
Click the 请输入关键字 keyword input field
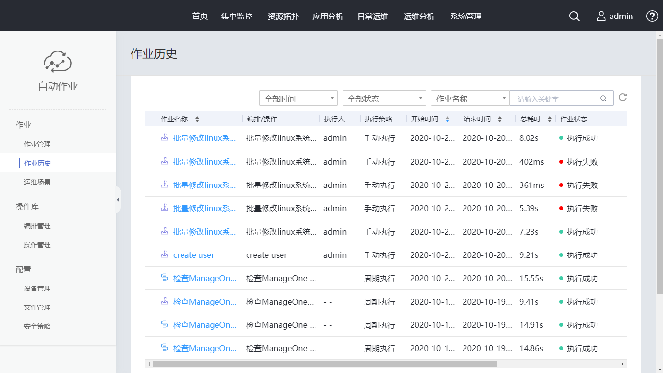click(x=556, y=99)
